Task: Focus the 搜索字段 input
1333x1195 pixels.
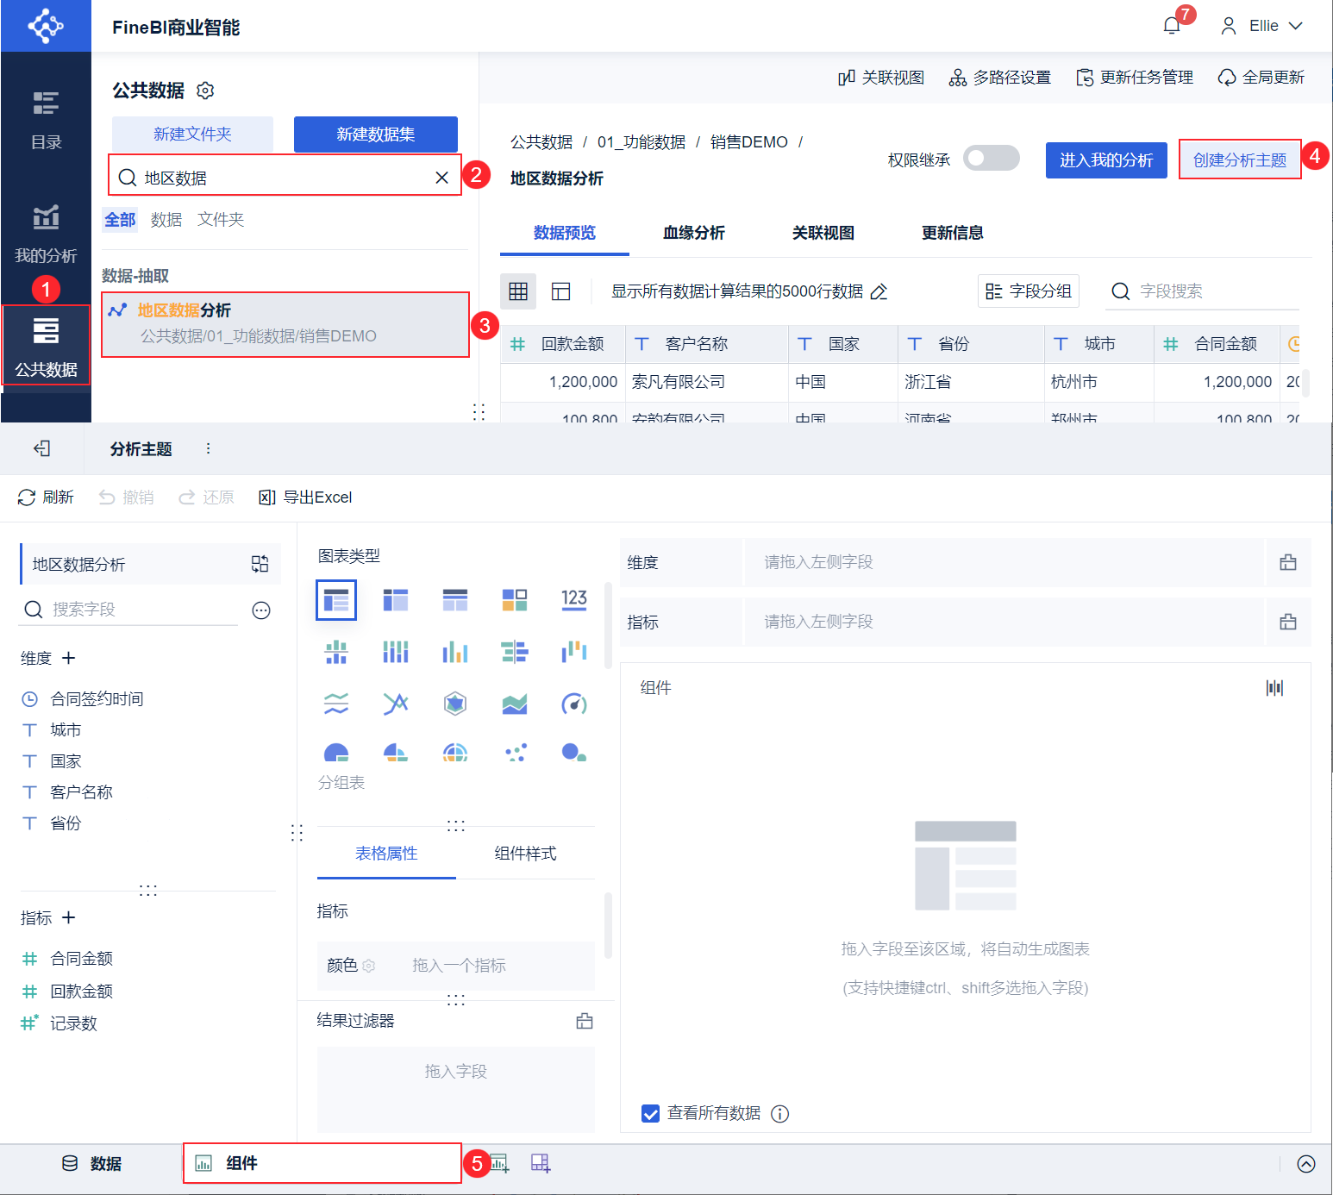Action: click(129, 610)
